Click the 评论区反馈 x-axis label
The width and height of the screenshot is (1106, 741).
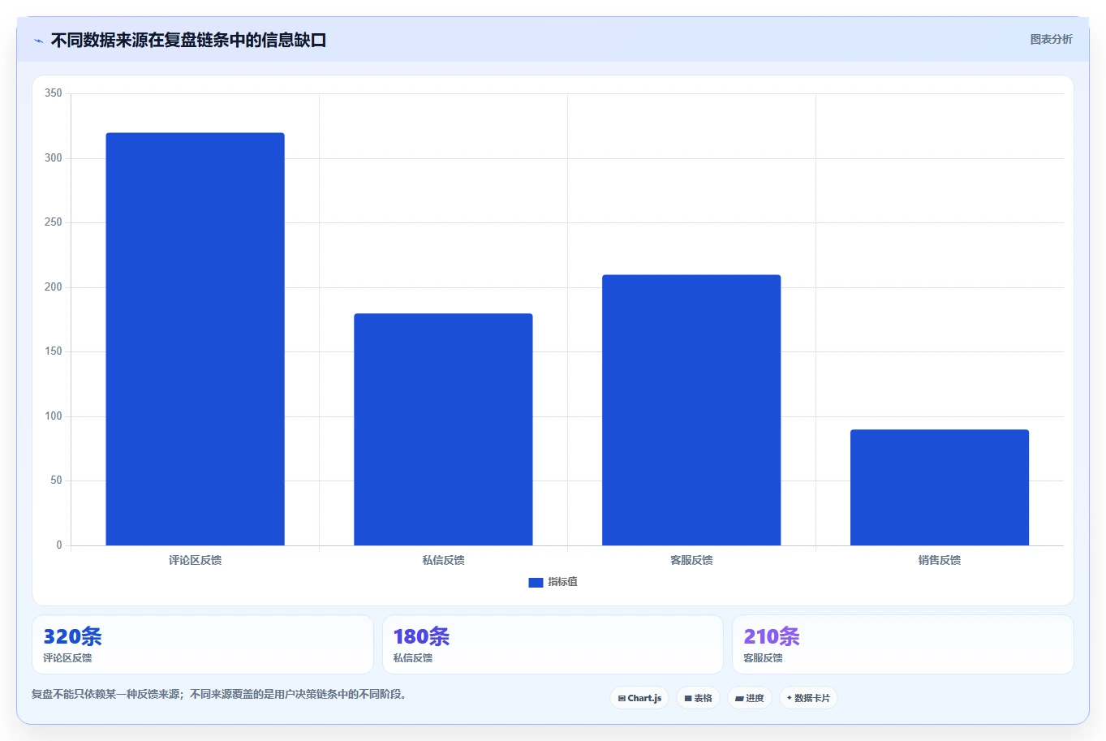click(195, 560)
